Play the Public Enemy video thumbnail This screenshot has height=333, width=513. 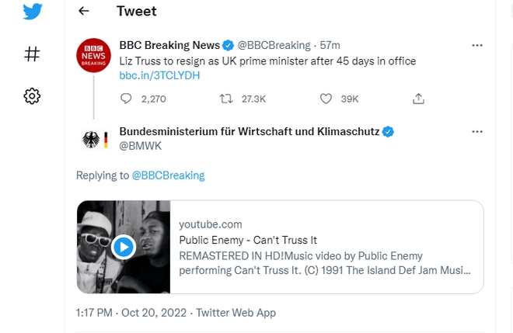(123, 247)
